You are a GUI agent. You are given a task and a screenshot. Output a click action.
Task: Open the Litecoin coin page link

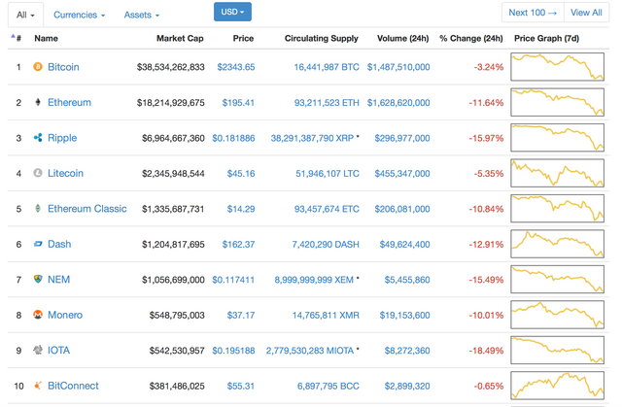point(65,173)
